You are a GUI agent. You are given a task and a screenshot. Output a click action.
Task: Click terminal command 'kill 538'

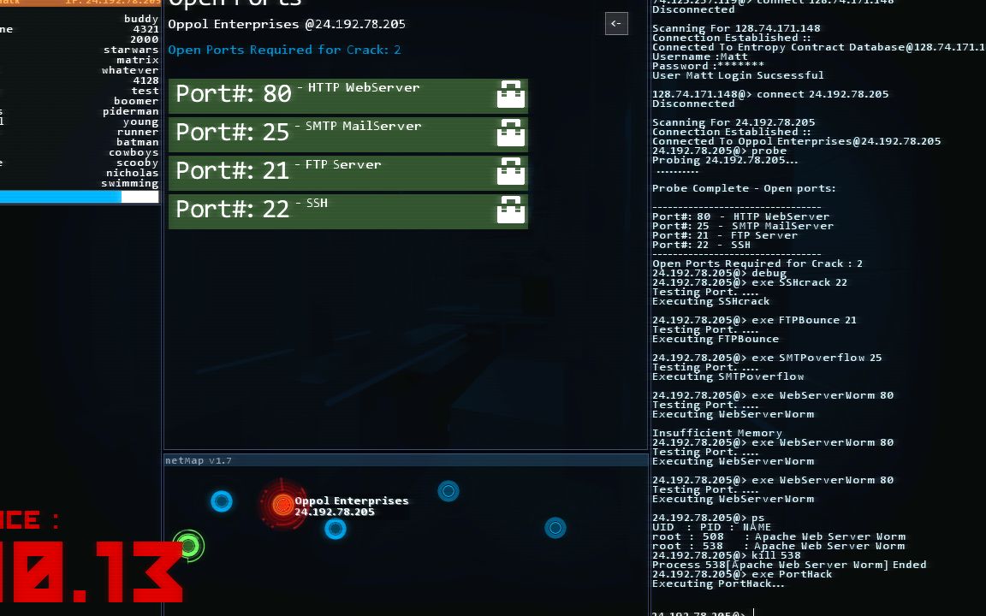776,555
